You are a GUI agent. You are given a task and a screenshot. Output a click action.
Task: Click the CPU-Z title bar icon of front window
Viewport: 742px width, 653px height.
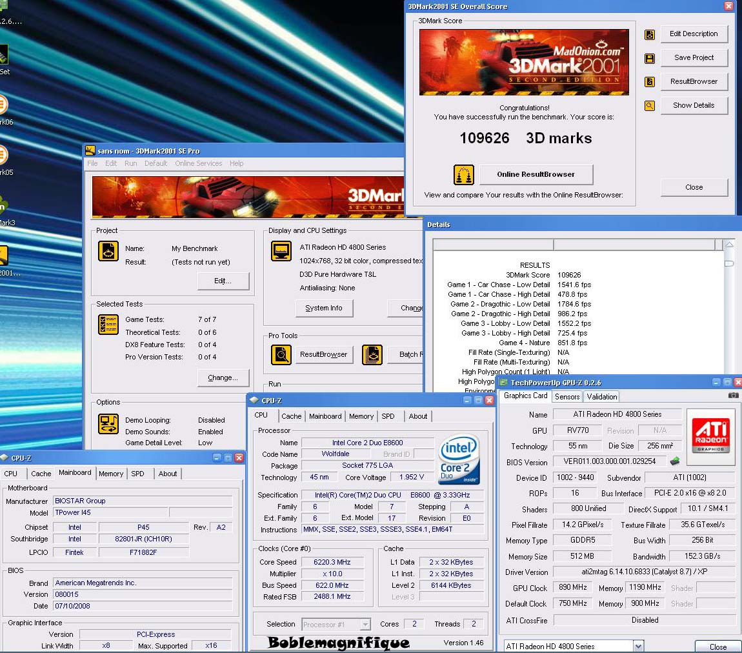[x=254, y=400]
